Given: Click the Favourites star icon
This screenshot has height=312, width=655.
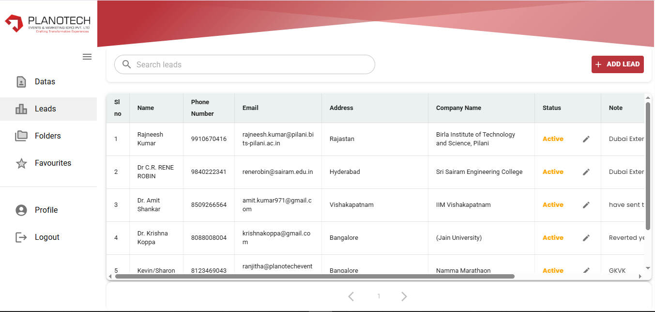Looking at the screenshot, I should (21, 163).
